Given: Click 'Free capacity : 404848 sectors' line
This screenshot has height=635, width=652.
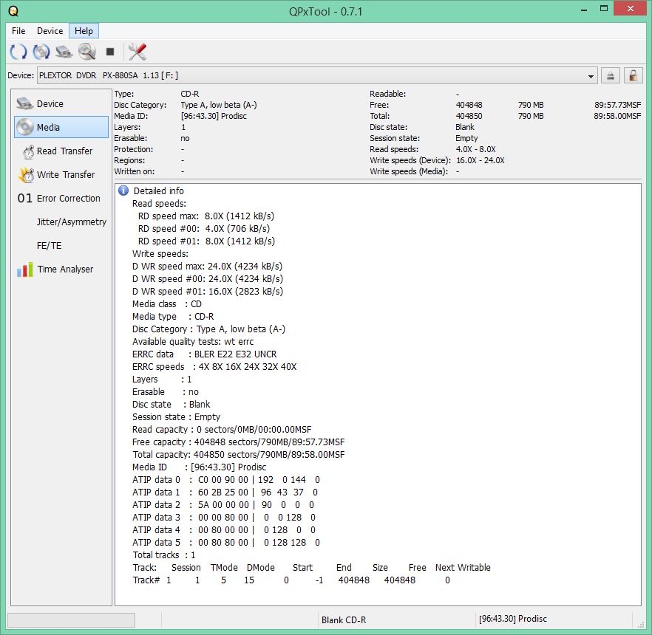Looking at the screenshot, I should [x=238, y=442].
